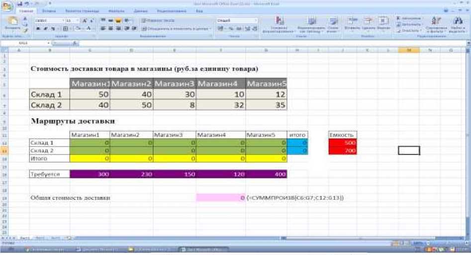The image size is (471, 255).
Task: Click the fill color bucket icon
Action: [x=78, y=28]
